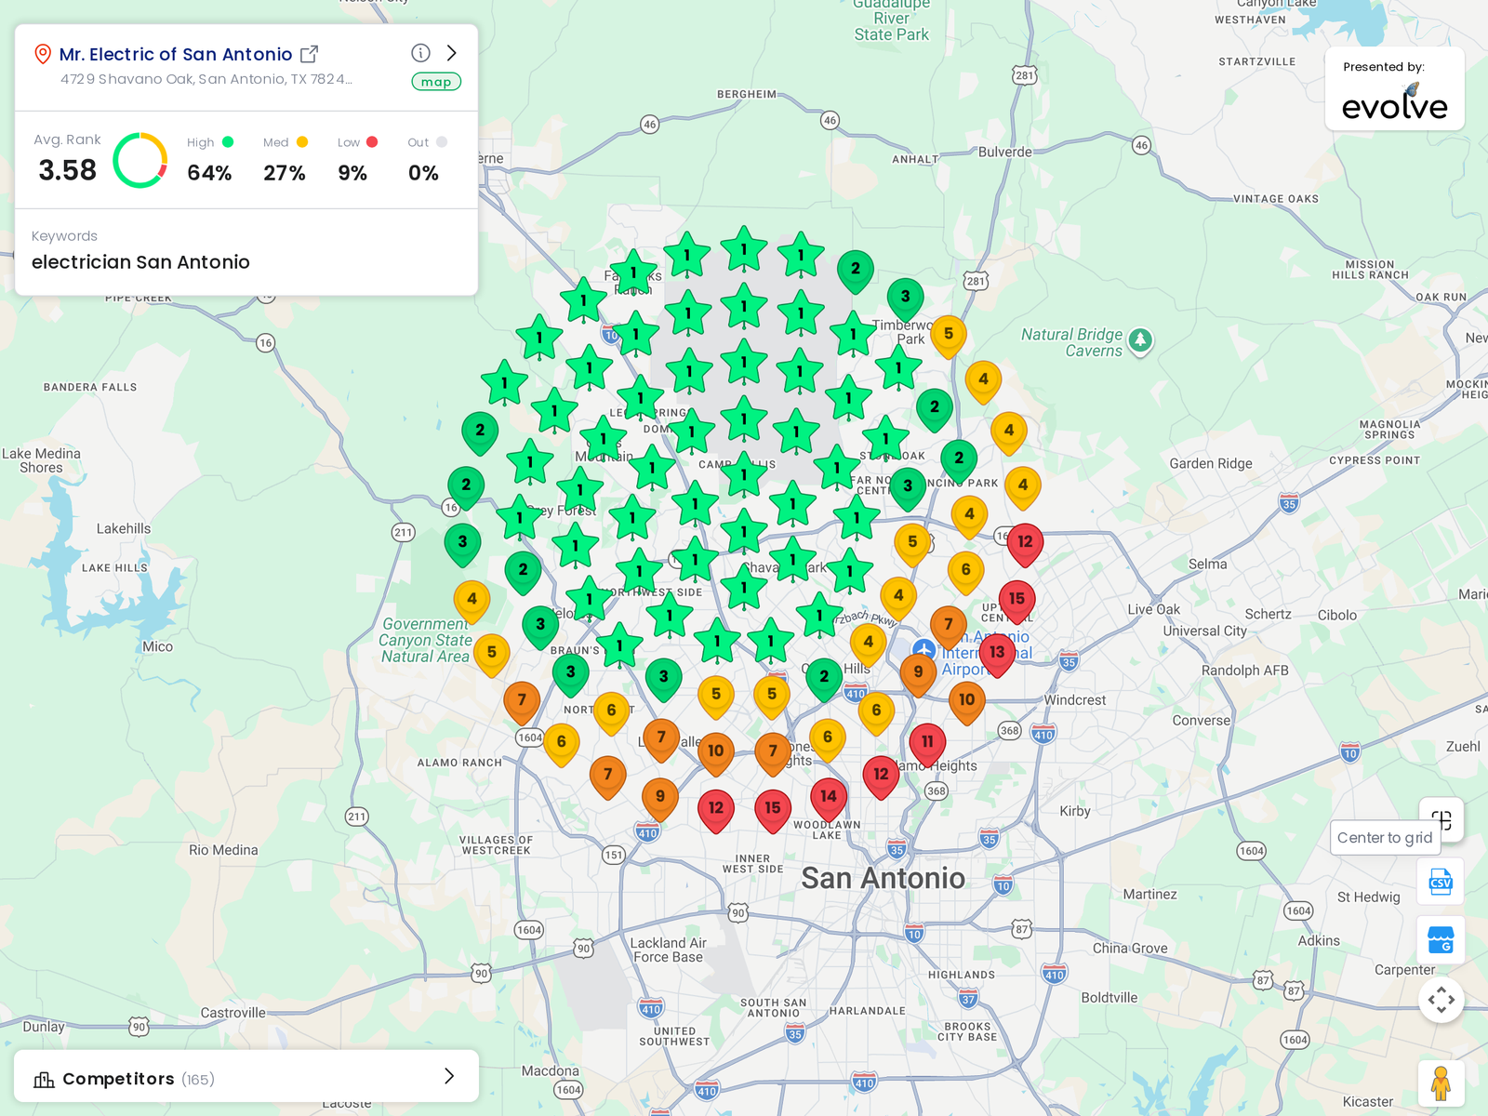Click the rank 14 red pin
The height and width of the screenshot is (1116, 1488).
click(828, 799)
